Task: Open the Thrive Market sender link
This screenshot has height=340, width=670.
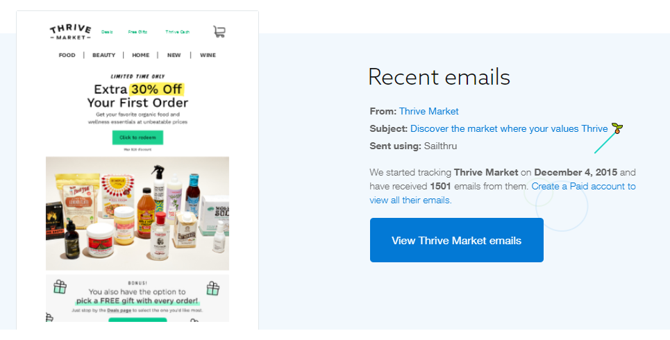Action: [x=428, y=112]
